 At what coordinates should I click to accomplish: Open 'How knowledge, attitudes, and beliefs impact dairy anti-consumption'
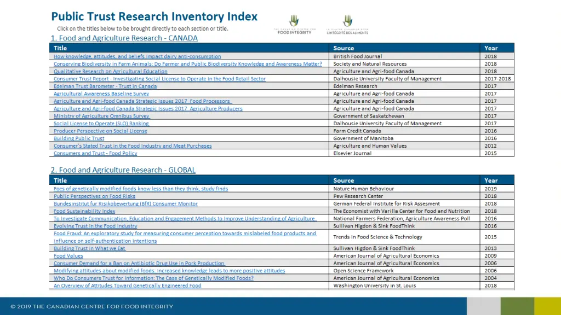coord(138,56)
